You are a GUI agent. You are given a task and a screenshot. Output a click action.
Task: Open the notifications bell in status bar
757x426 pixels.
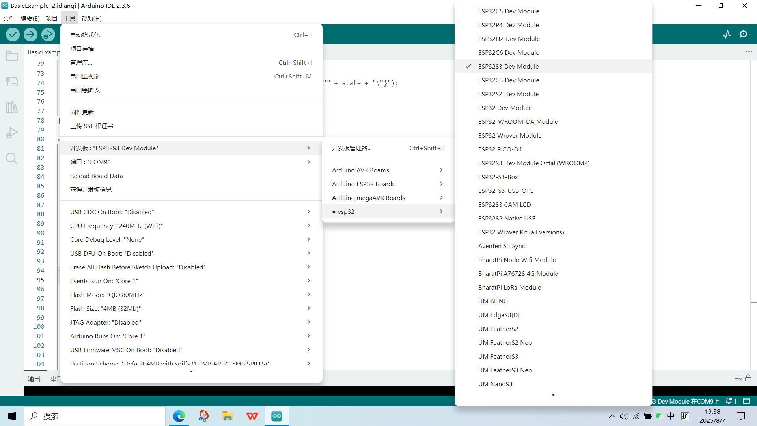click(x=731, y=401)
